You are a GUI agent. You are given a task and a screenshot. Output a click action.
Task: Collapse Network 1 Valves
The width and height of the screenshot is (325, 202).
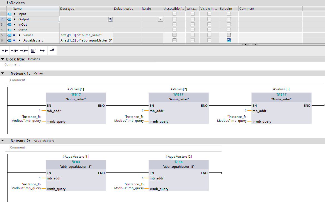click(x=3, y=73)
